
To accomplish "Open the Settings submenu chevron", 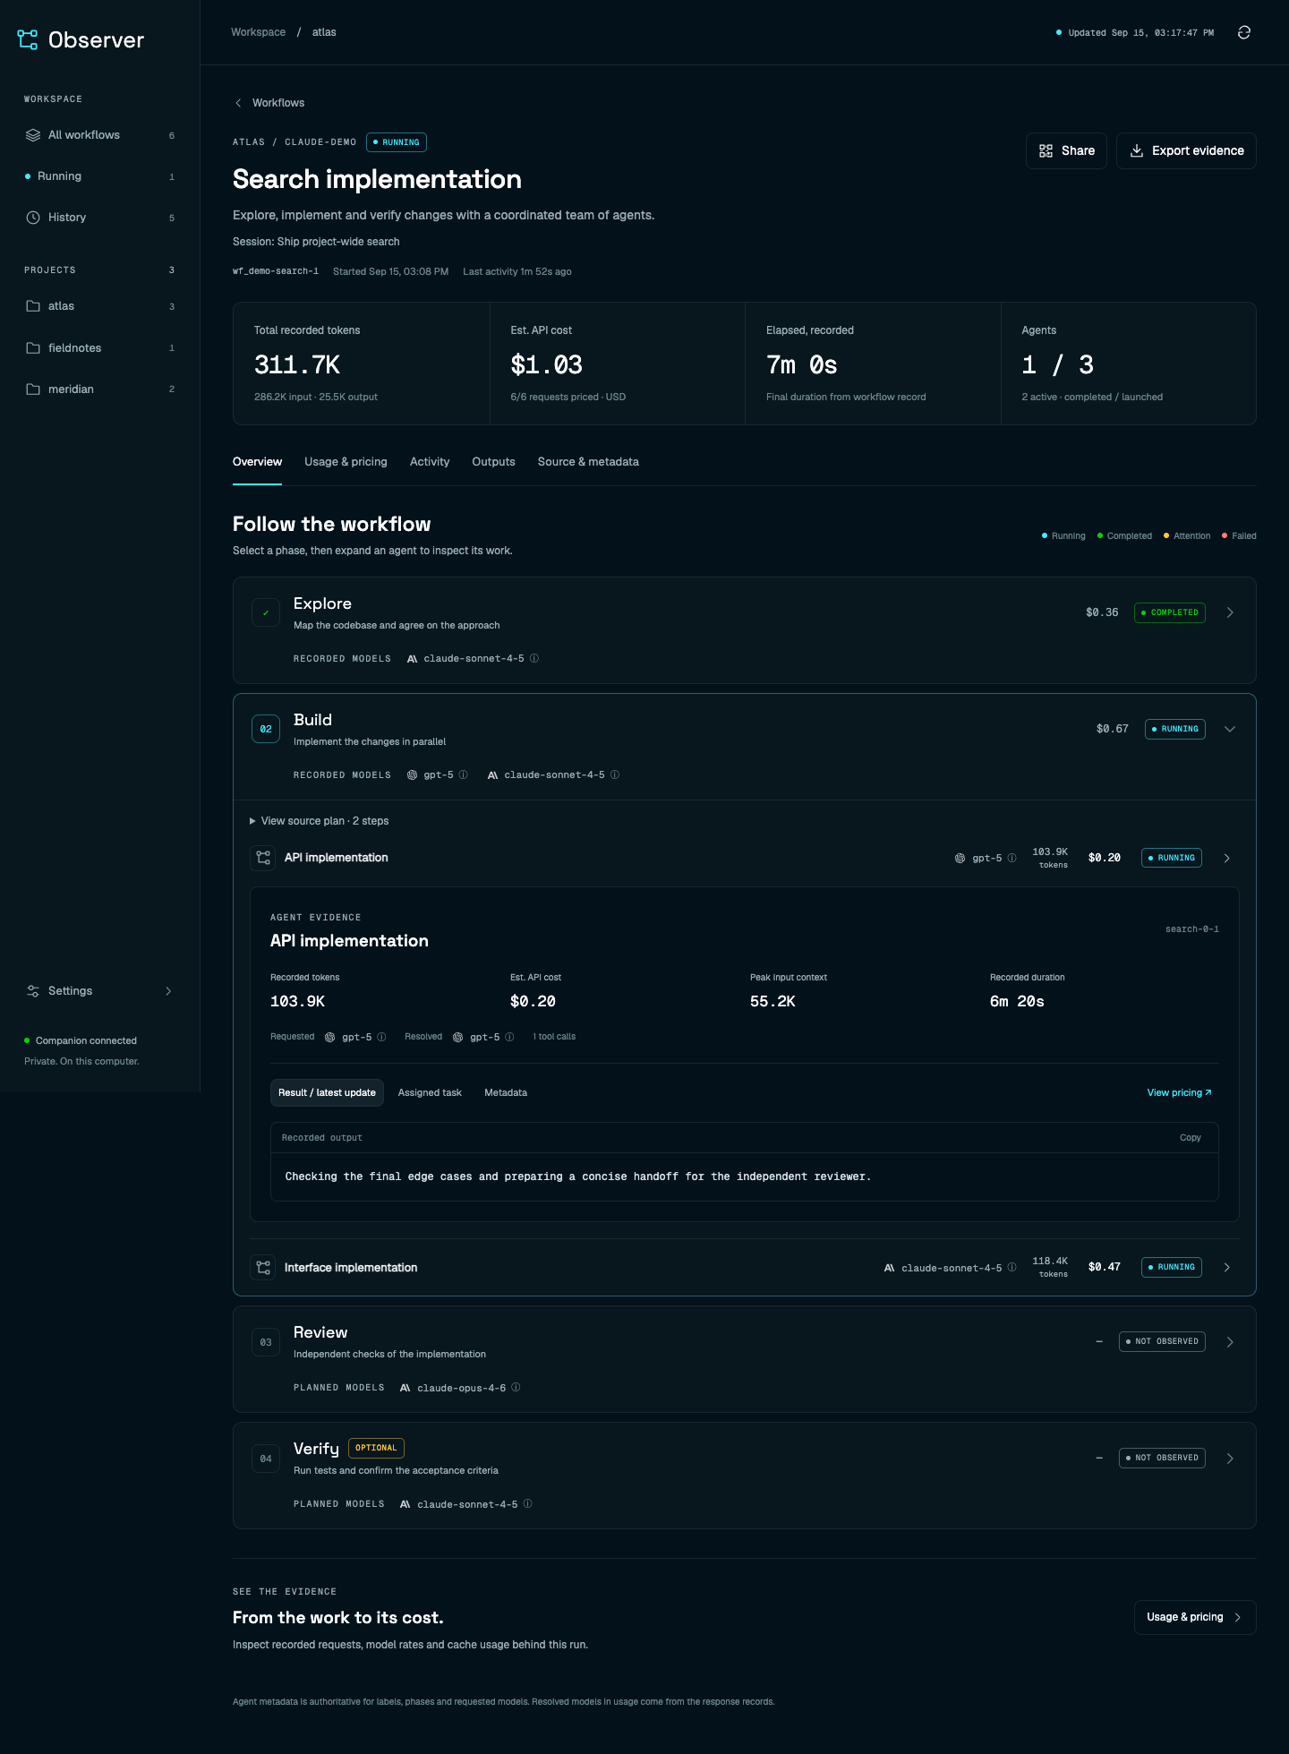I will [x=168, y=991].
